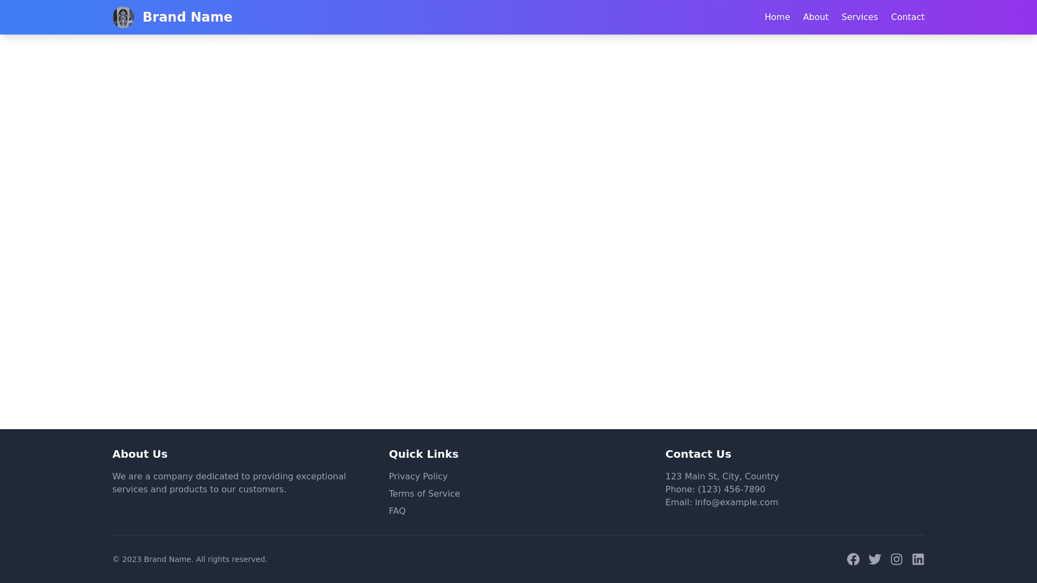Go to Home in navigation
The width and height of the screenshot is (1037, 583).
(777, 17)
